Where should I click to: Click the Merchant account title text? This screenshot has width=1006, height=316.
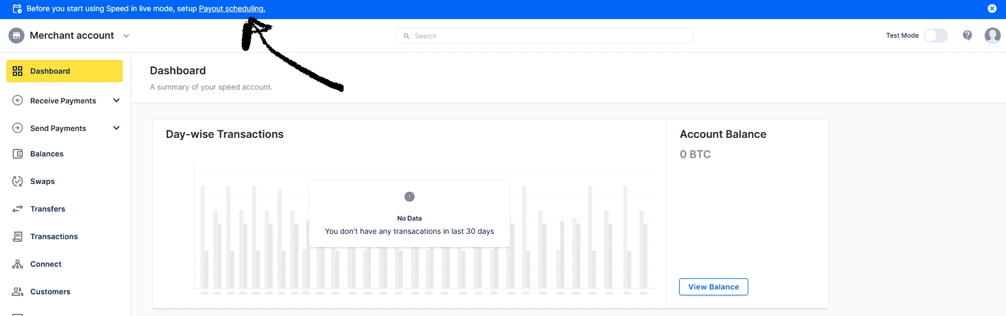[72, 36]
